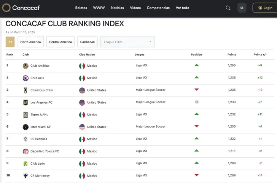
Task: Toggle the All region filter
Action: 10,42
